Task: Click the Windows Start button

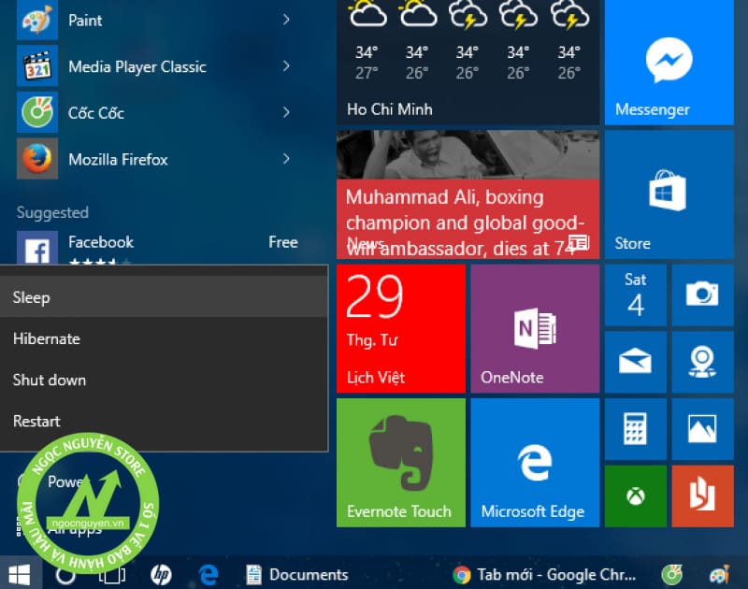Action: tap(19, 574)
